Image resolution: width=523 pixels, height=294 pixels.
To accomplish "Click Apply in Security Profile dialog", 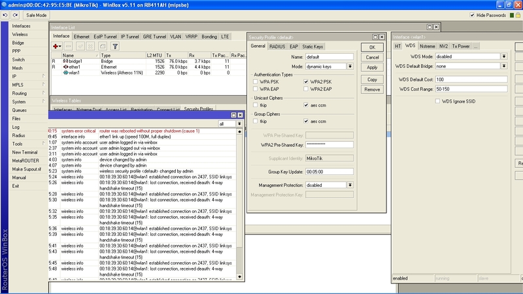I will point(372,67).
